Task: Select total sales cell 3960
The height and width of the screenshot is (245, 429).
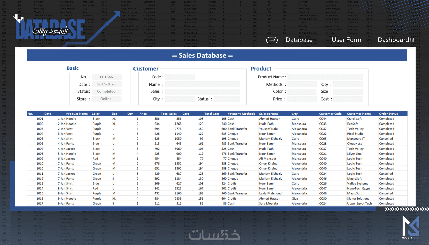Action: 178,149
